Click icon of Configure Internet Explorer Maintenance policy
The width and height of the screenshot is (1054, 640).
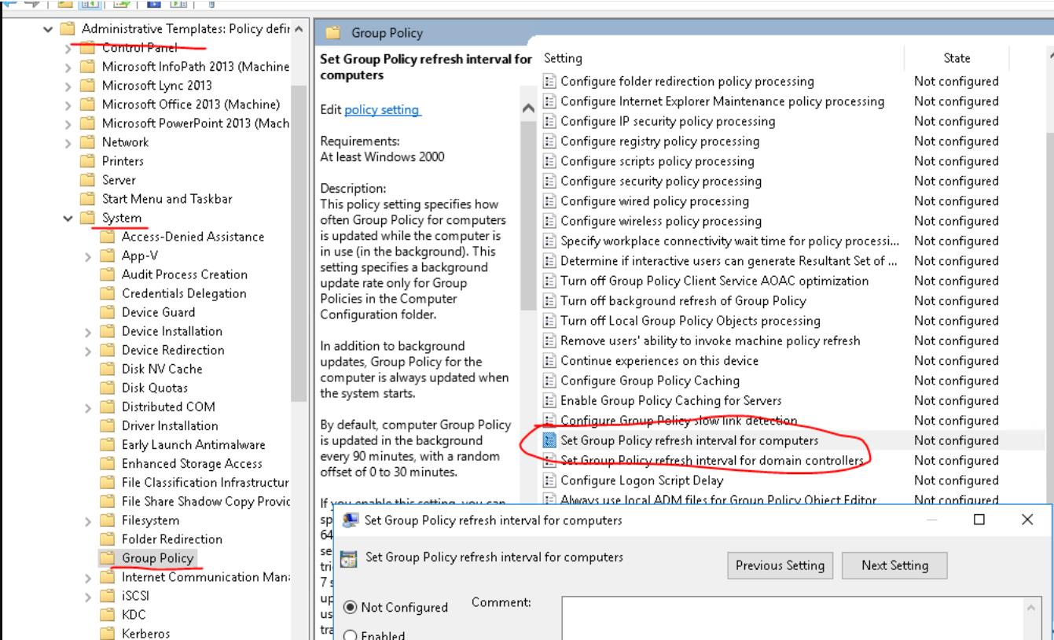550,101
